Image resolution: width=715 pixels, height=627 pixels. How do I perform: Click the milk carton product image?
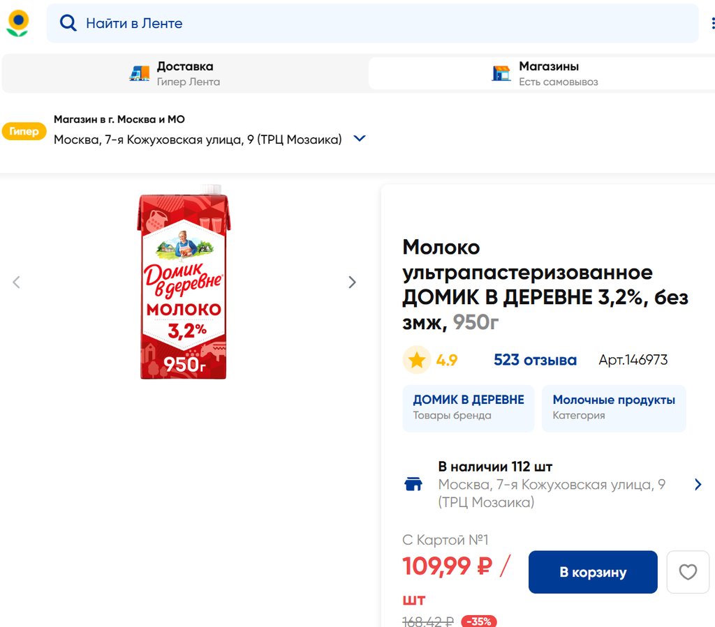(x=183, y=282)
